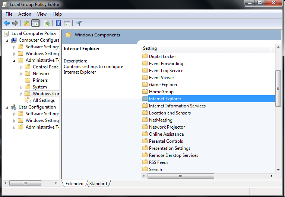Expand Administrative Templates under User Configuration
This screenshot has height=197, width=285.
tap(14, 127)
